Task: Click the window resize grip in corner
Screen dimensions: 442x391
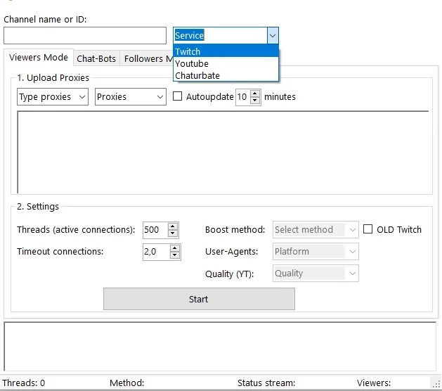Action: point(436,384)
